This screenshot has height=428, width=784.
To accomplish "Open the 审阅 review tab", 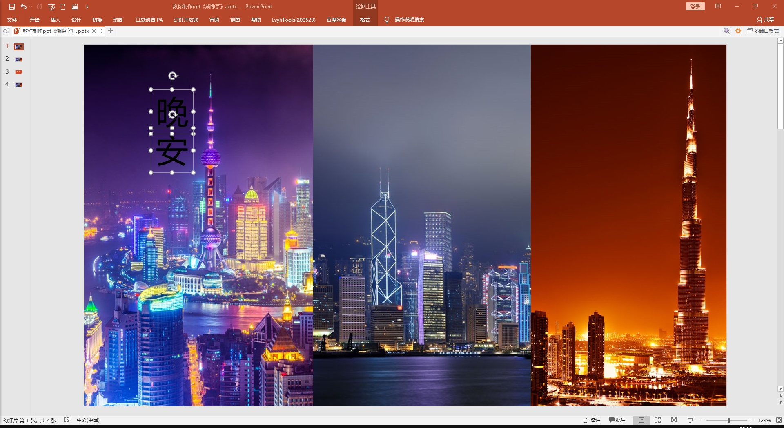I will [214, 20].
